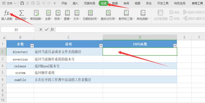Open the common functions (常用函数) icon
The image size is (205, 103).
tap(36, 13)
